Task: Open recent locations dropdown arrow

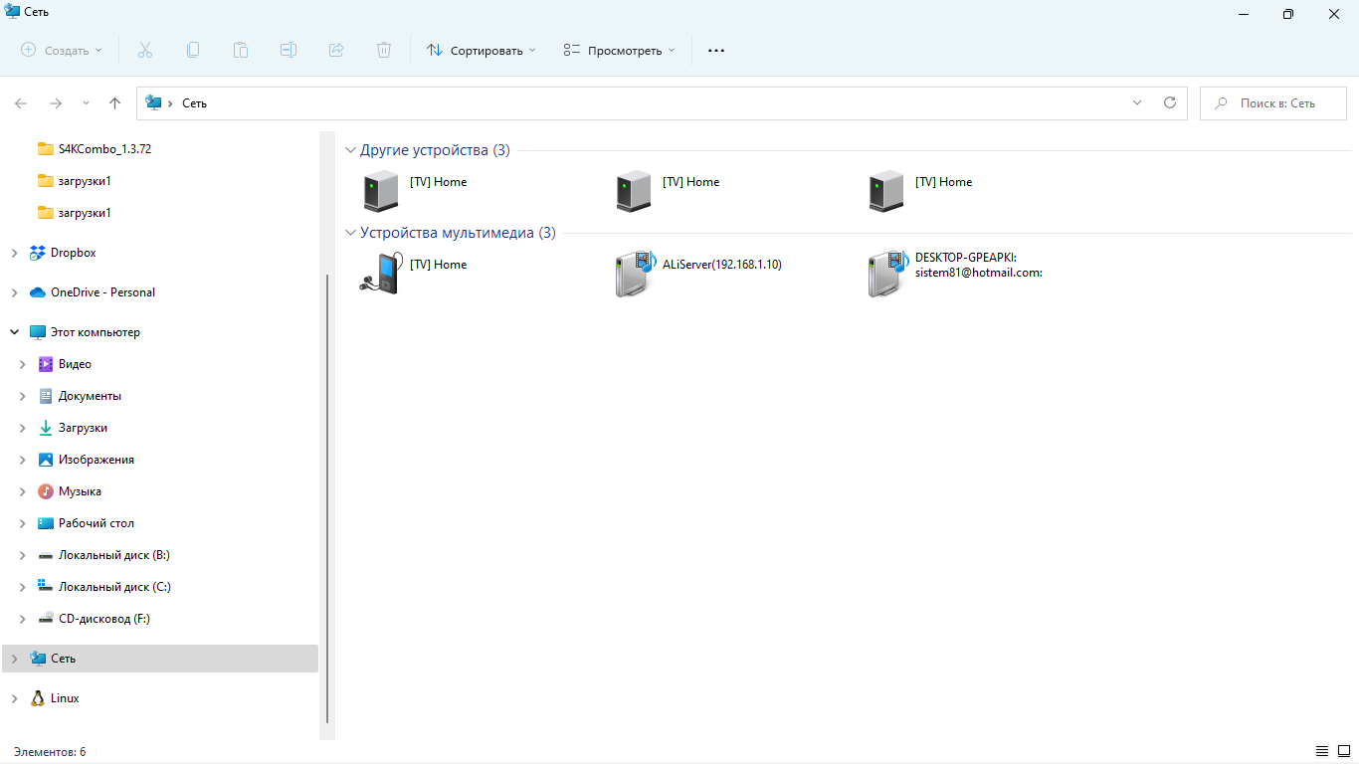Action: point(86,103)
